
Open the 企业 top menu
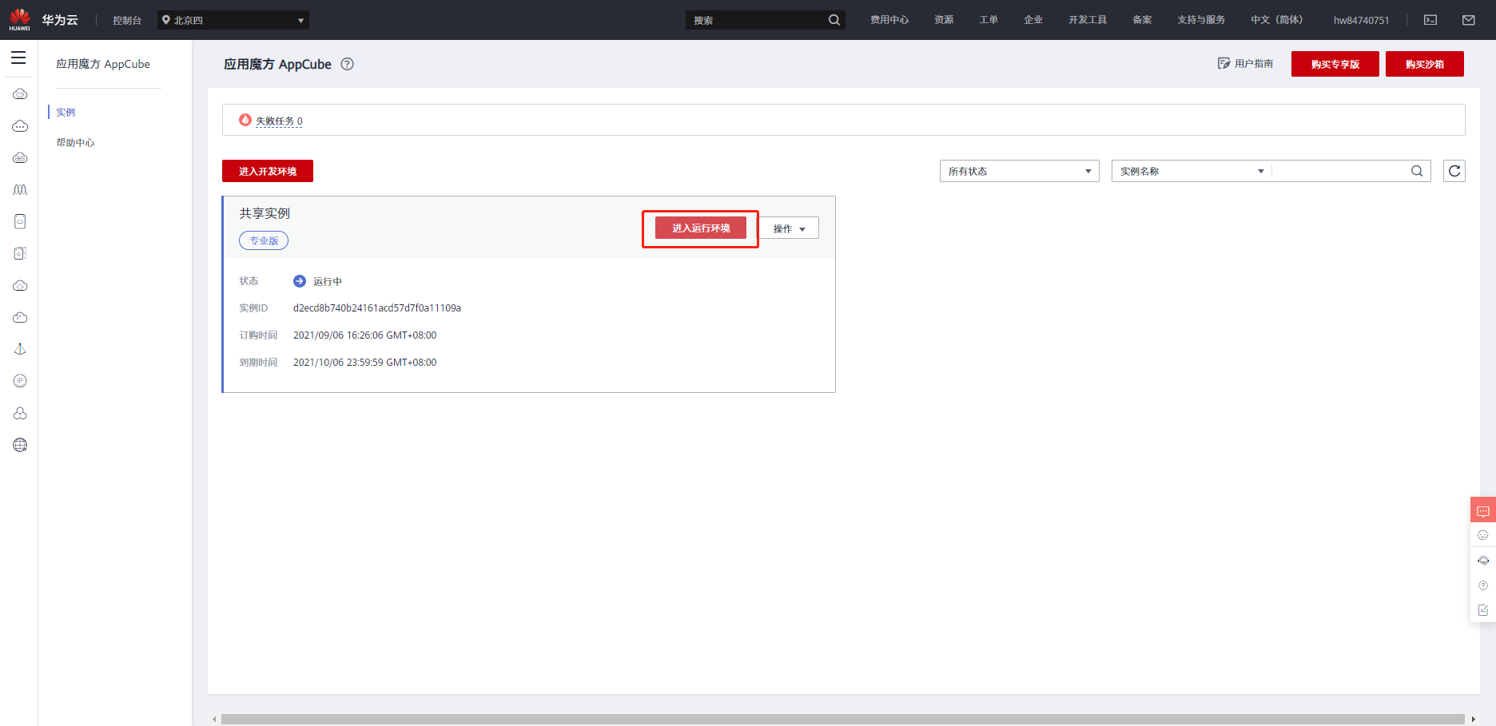click(1033, 20)
